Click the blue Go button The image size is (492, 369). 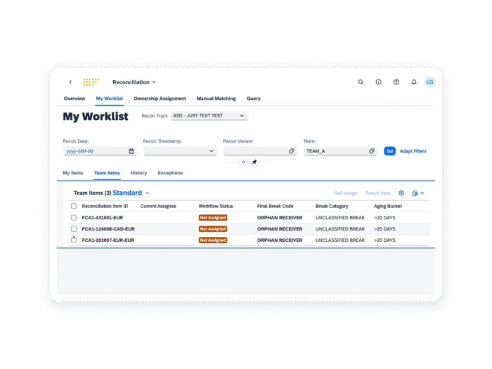(389, 151)
